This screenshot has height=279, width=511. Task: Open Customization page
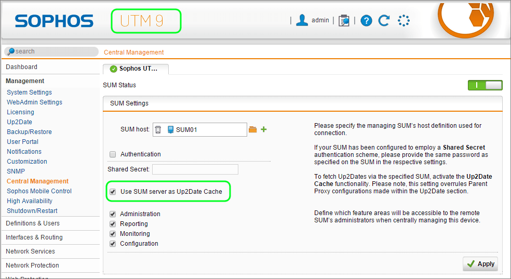pyautogui.click(x=27, y=162)
